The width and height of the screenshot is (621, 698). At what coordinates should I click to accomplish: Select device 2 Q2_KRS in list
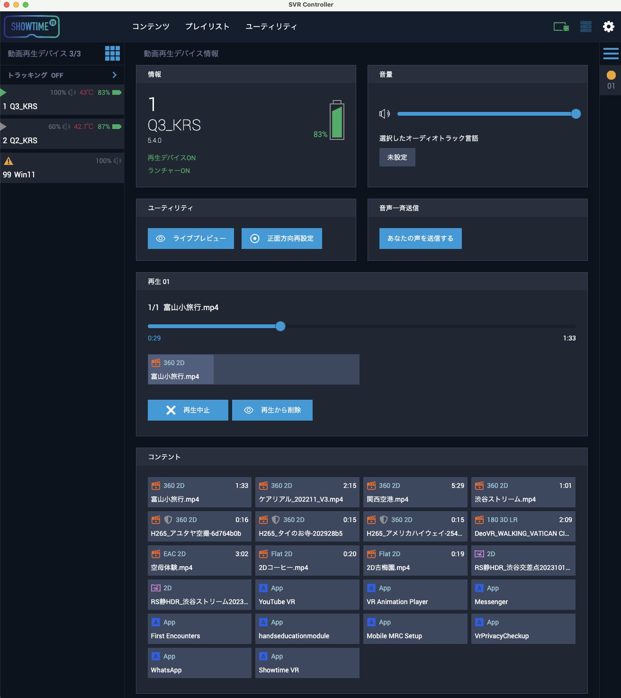click(x=62, y=134)
